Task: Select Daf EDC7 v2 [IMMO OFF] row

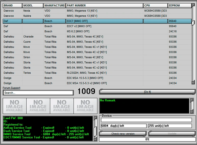Action: 97,26
